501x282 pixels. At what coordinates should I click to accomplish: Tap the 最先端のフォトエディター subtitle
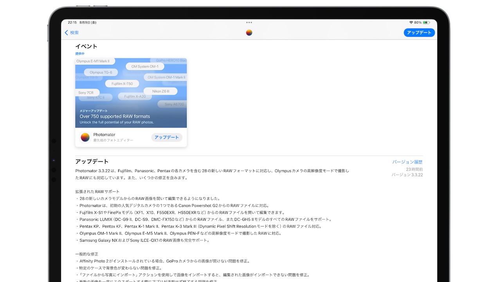(113, 140)
